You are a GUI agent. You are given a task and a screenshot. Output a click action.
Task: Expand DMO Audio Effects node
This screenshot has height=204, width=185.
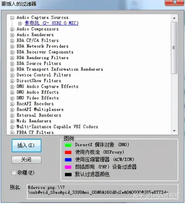point(12,92)
